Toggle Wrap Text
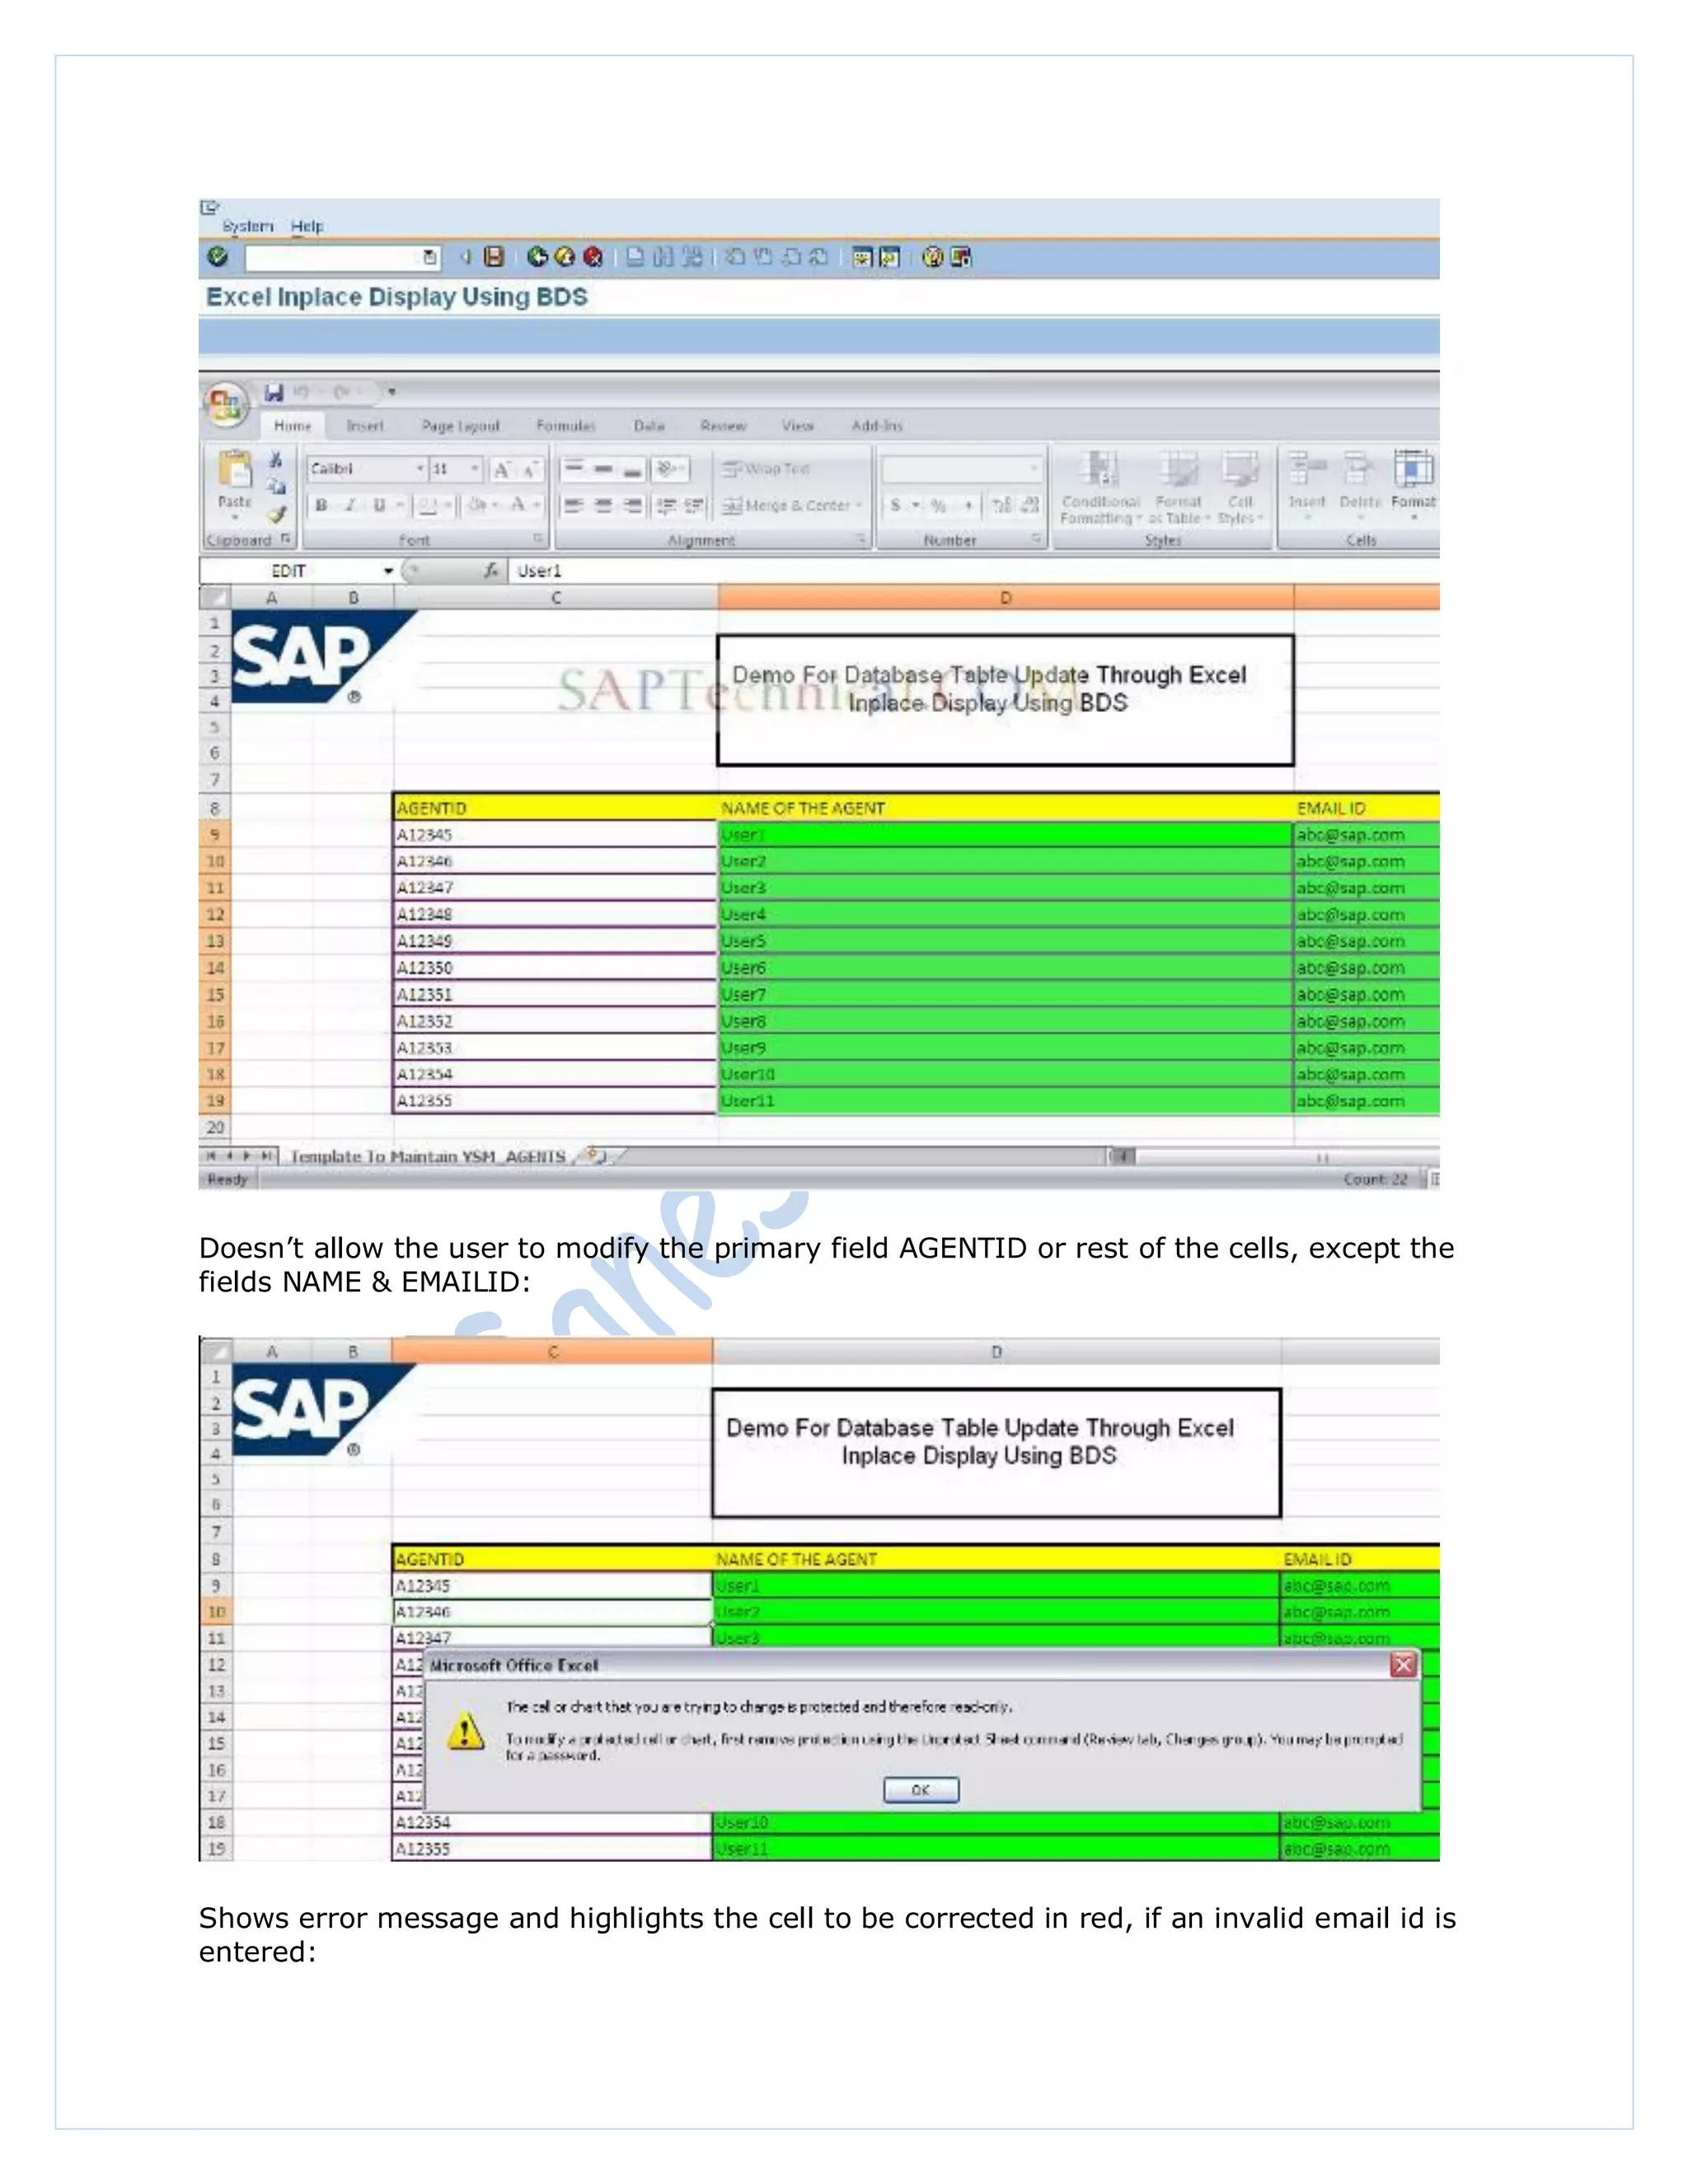This screenshot has height=2184, width=1688. [766, 468]
